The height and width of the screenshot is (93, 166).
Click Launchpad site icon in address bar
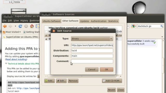[38, 26]
